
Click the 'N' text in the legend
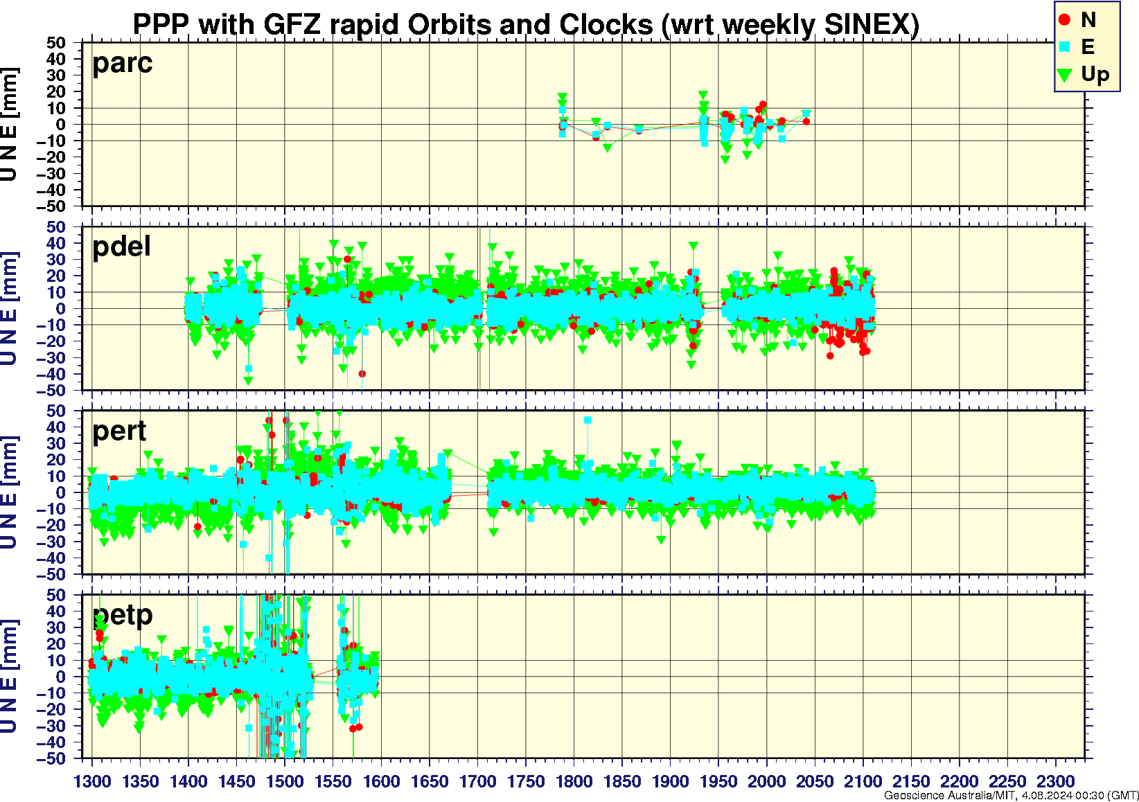pyautogui.click(x=1088, y=19)
